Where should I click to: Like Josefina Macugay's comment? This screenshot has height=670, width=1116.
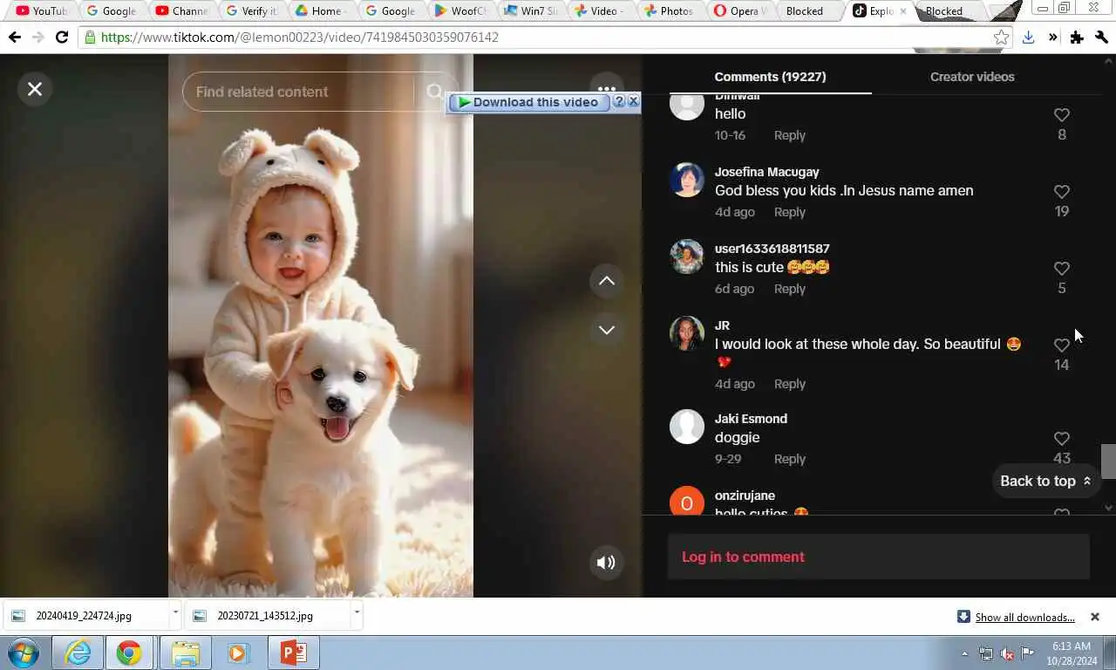tap(1061, 192)
